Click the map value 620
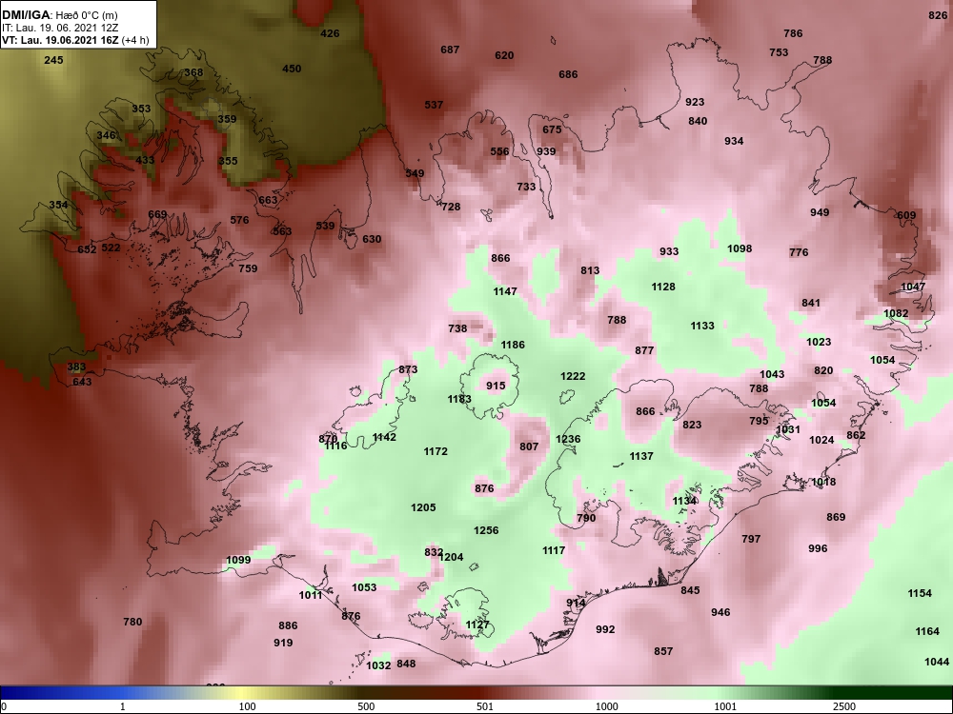Image resolution: width=953 pixels, height=714 pixels. (504, 55)
